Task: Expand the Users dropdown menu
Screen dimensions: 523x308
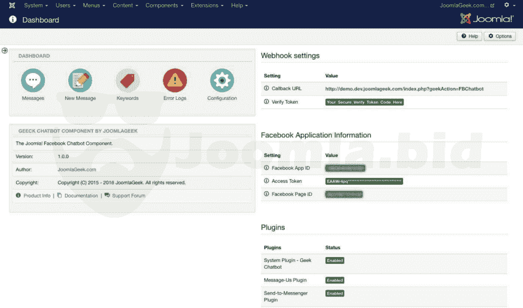Action: [x=65, y=6]
